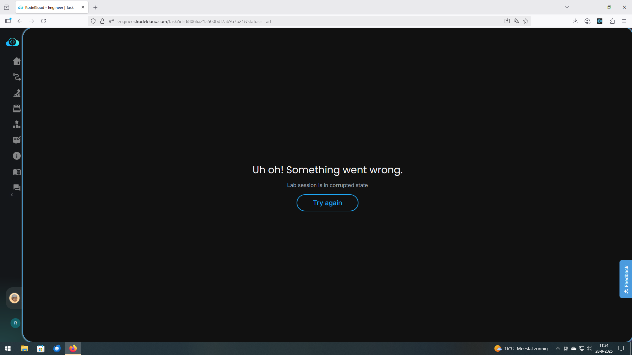Expand the list all tabs dropdown arrow
The height and width of the screenshot is (355, 632).
pyautogui.click(x=566, y=7)
